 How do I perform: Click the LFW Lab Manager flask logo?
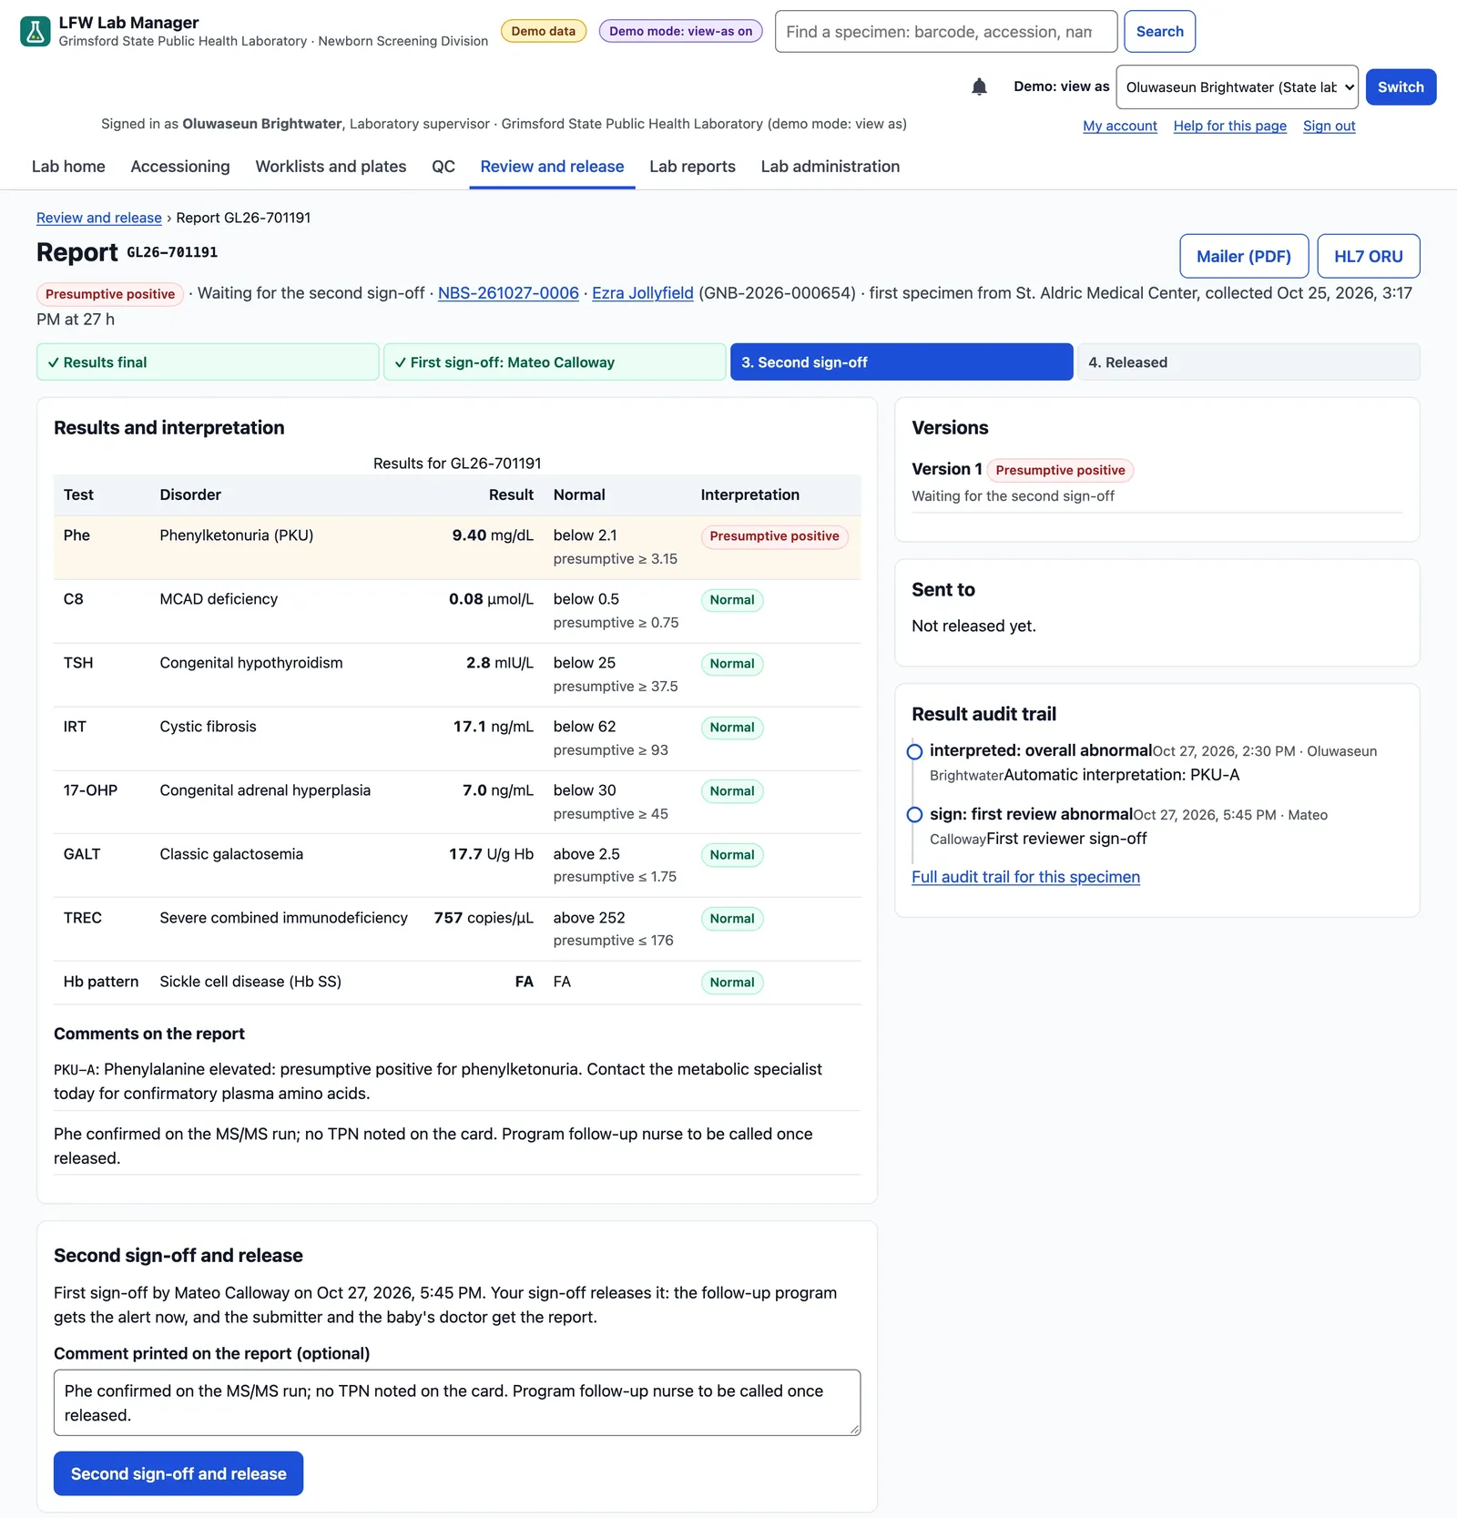tap(36, 31)
